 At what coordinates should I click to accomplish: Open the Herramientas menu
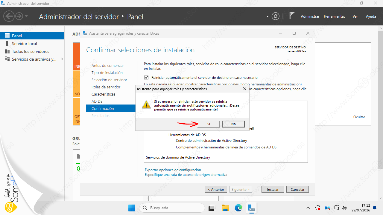pyautogui.click(x=334, y=16)
